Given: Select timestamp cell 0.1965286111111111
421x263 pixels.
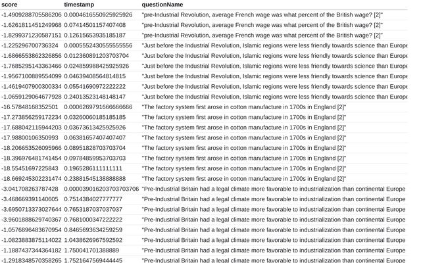Looking at the screenshot, I should click(93, 168).
